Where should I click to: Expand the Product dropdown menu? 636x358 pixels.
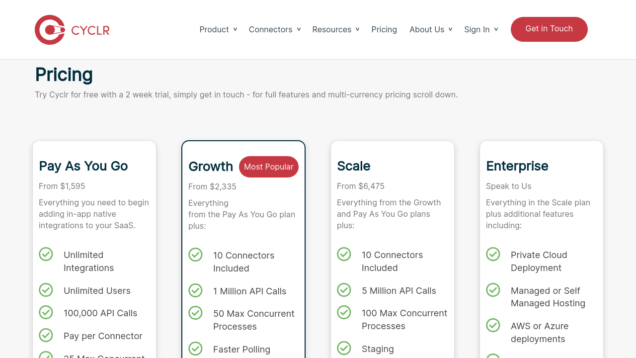[218, 29]
